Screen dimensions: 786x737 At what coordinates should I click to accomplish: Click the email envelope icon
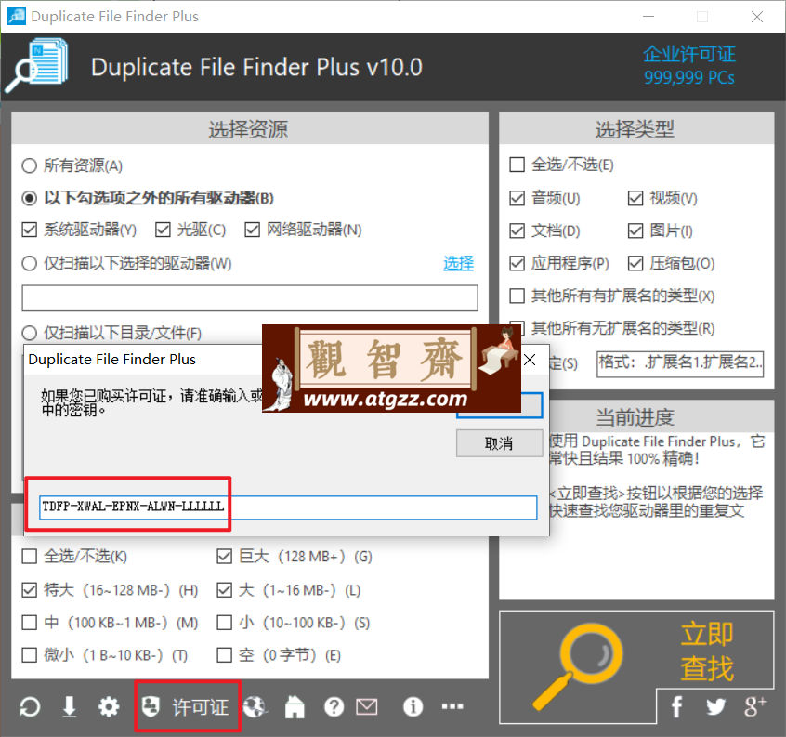pos(367,707)
